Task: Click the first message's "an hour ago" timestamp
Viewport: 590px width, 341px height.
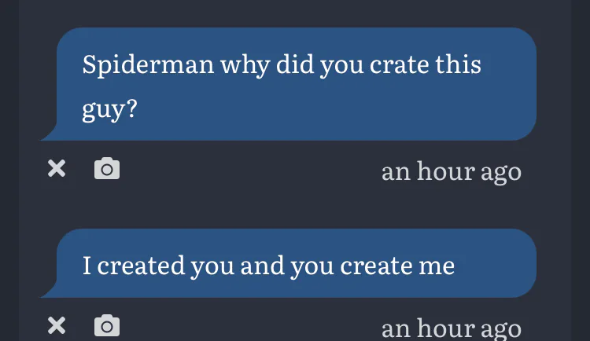Action: point(451,170)
